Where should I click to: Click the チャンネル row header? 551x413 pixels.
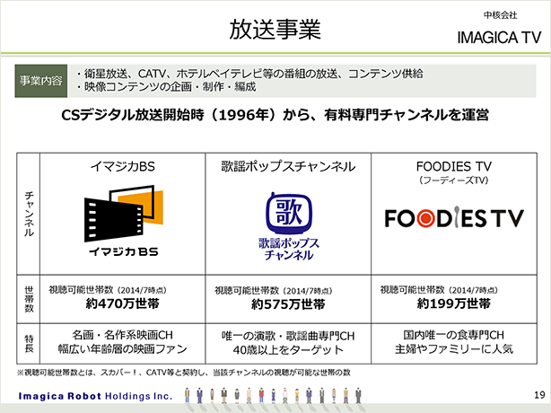tap(29, 214)
